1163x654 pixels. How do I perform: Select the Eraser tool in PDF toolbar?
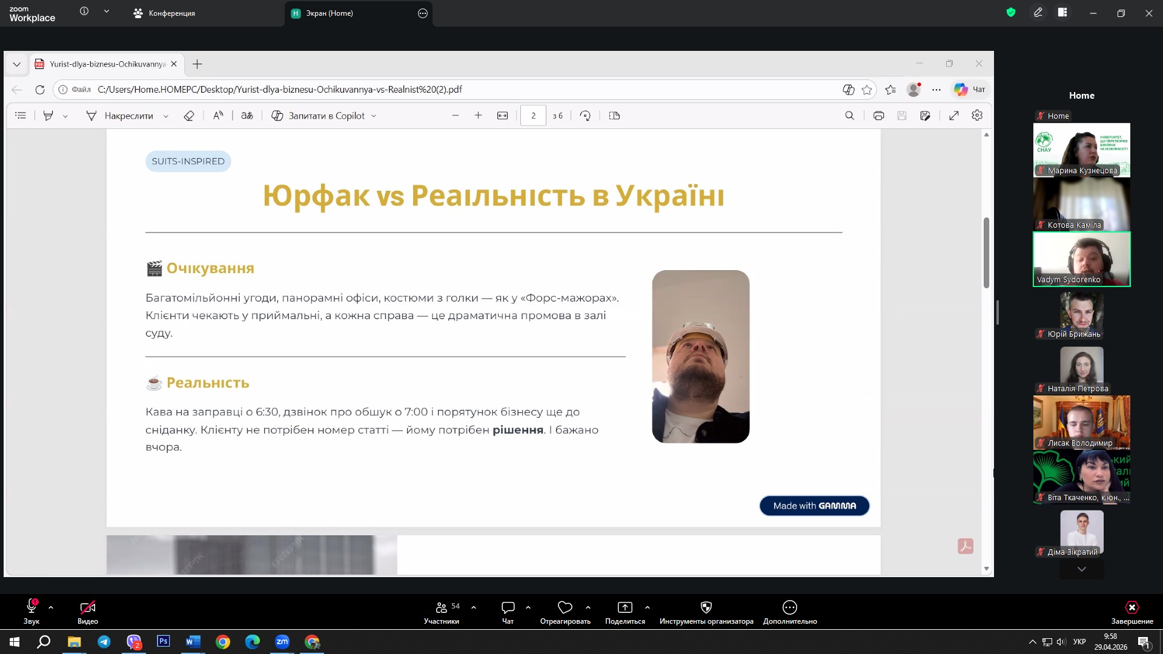click(x=188, y=116)
